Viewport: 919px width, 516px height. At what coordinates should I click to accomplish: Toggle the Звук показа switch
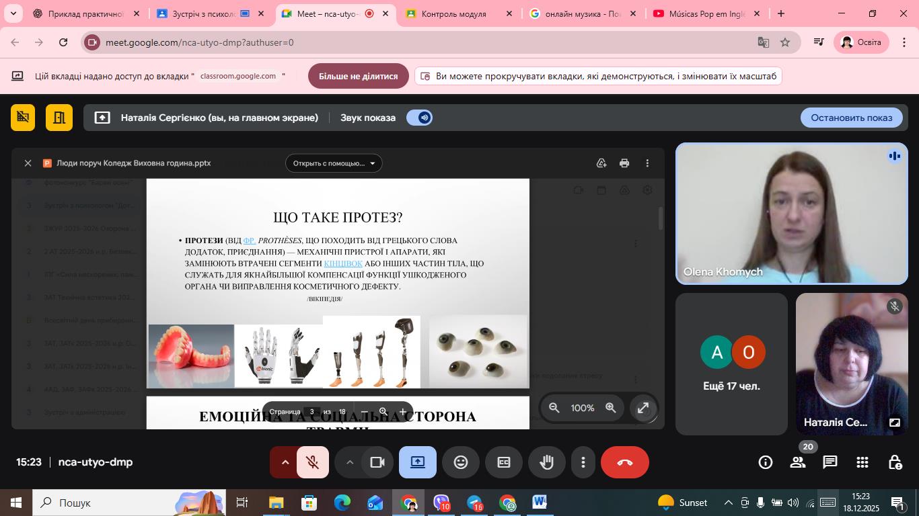click(419, 118)
